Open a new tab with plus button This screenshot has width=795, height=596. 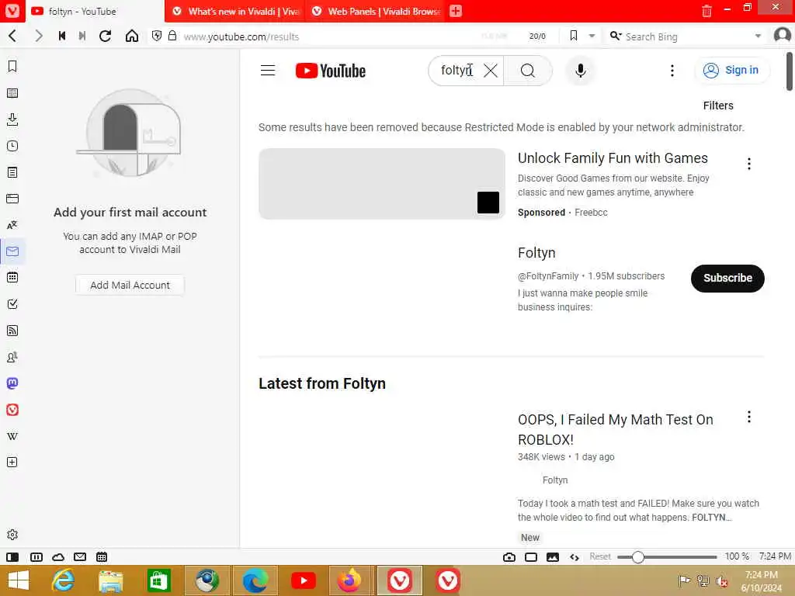coord(456,11)
